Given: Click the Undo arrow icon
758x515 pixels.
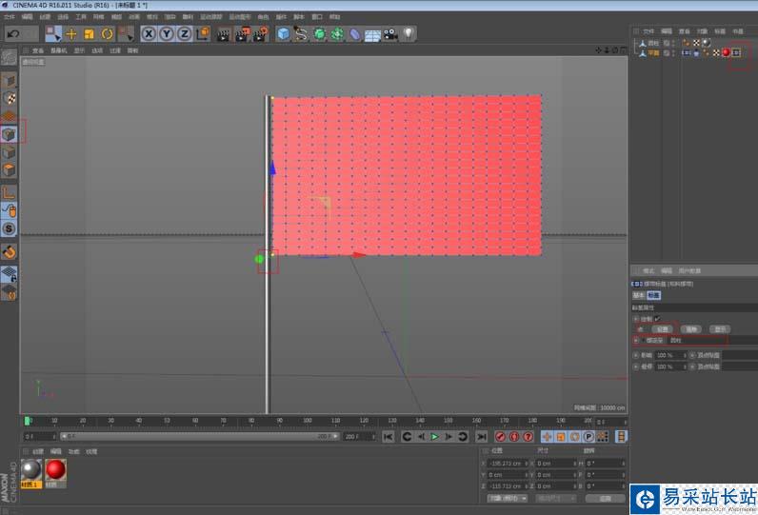Looking at the screenshot, I should click(x=12, y=33).
